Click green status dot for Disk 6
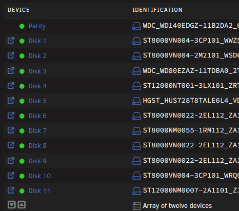Screen dimensions: 239x211 [x=22, y=116]
